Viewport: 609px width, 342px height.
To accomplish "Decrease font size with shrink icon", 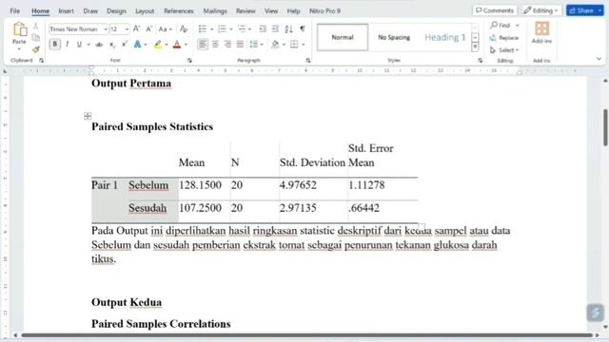I will (x=148, y=29).
